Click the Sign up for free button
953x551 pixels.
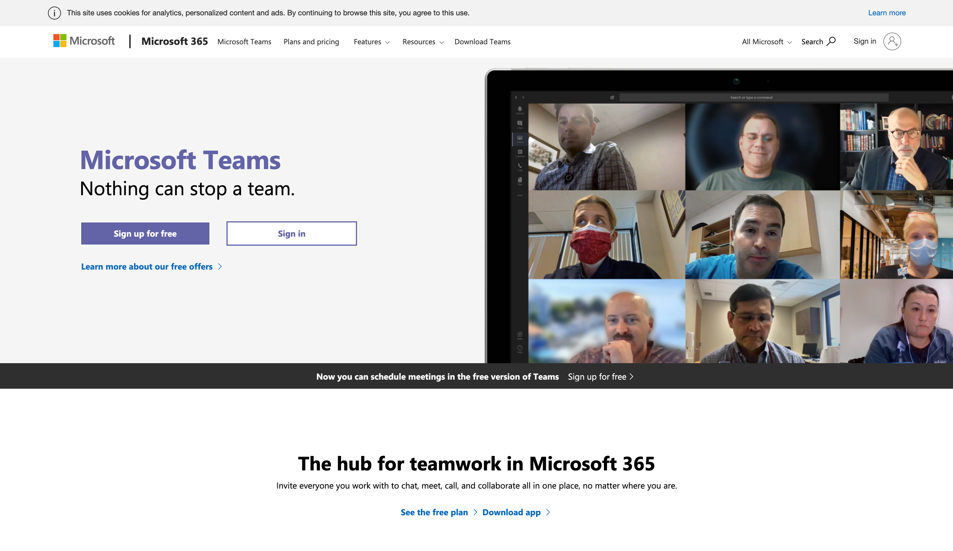(145, 233)
